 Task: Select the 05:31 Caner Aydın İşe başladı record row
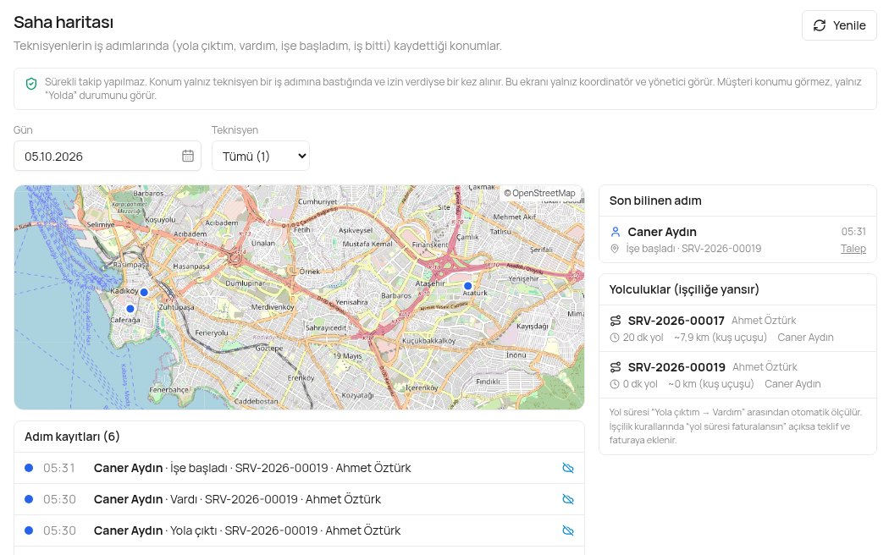point(300,468)
